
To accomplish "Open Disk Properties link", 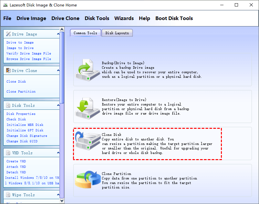I will 21,114.
